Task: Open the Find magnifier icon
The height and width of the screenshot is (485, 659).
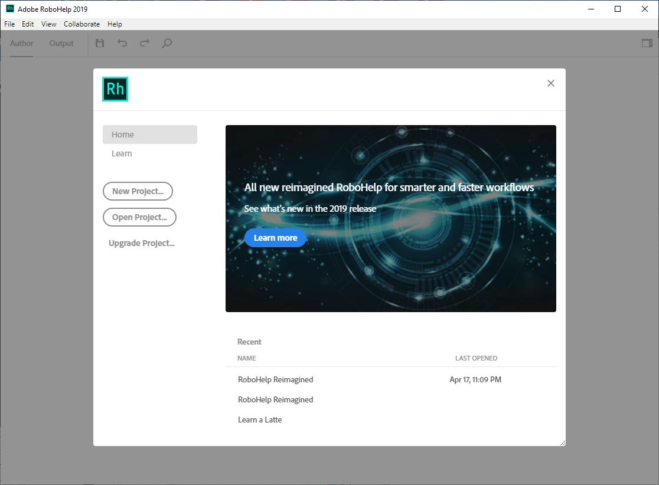Action: (167, 43)
